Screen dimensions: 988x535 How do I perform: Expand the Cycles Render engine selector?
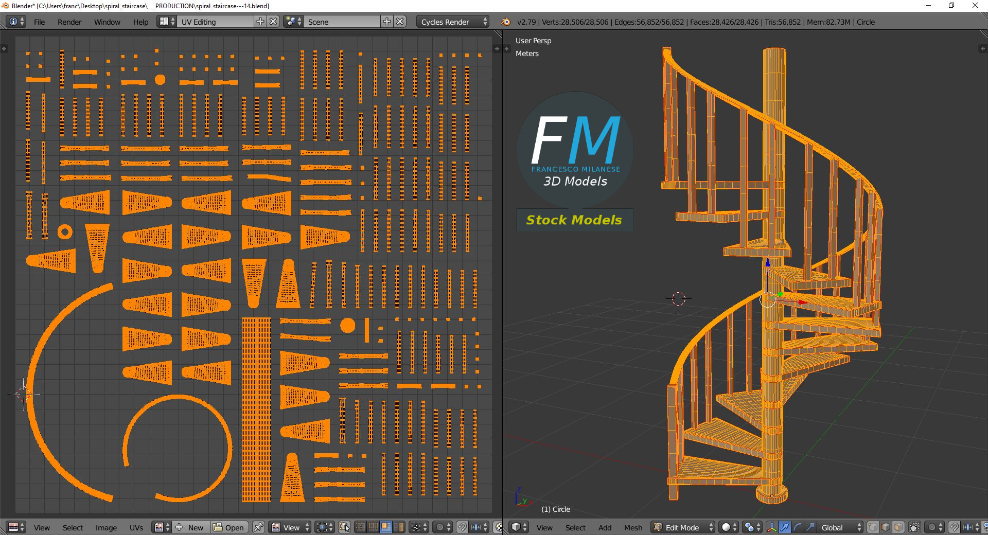[x=452, y=22]
